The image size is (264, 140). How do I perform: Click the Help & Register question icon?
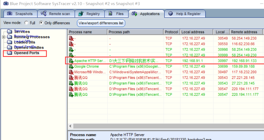point(171,13)
